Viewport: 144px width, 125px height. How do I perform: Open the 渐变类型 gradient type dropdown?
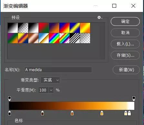coord(50,80)
